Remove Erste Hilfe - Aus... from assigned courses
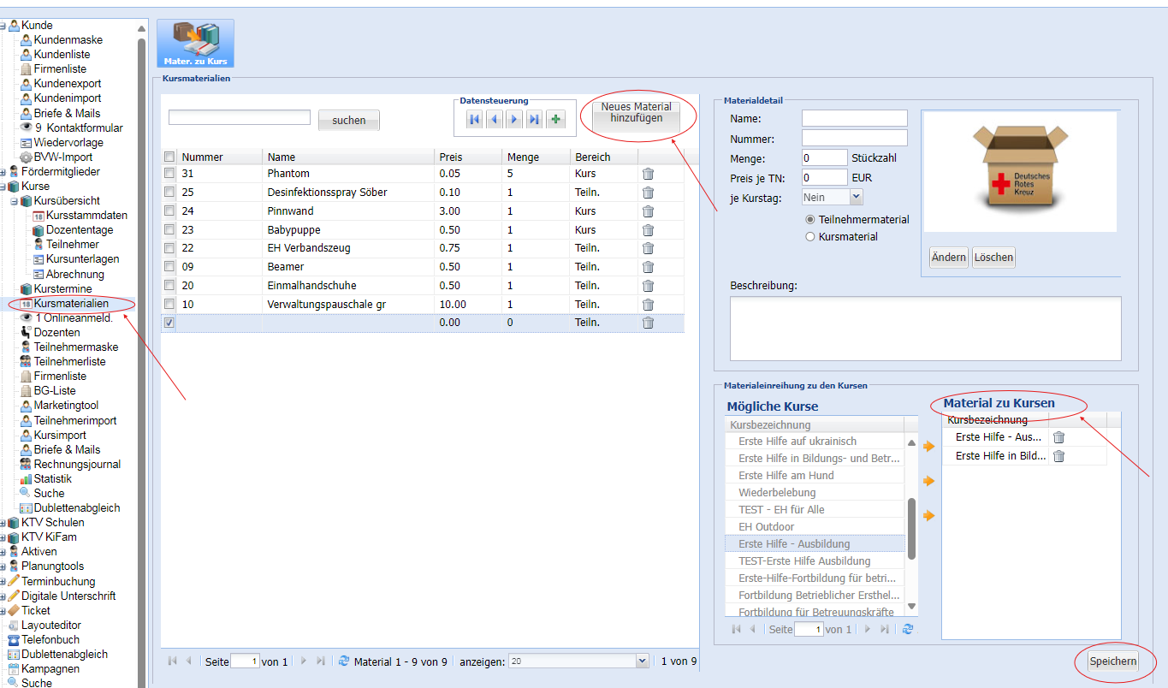The width and height of the screenshot is (1168, 688). pos(1058,437)
